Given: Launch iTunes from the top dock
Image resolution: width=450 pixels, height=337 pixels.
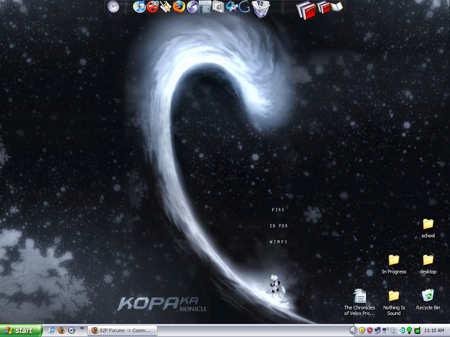Looking at the screenshot, I should coord(139,7).
